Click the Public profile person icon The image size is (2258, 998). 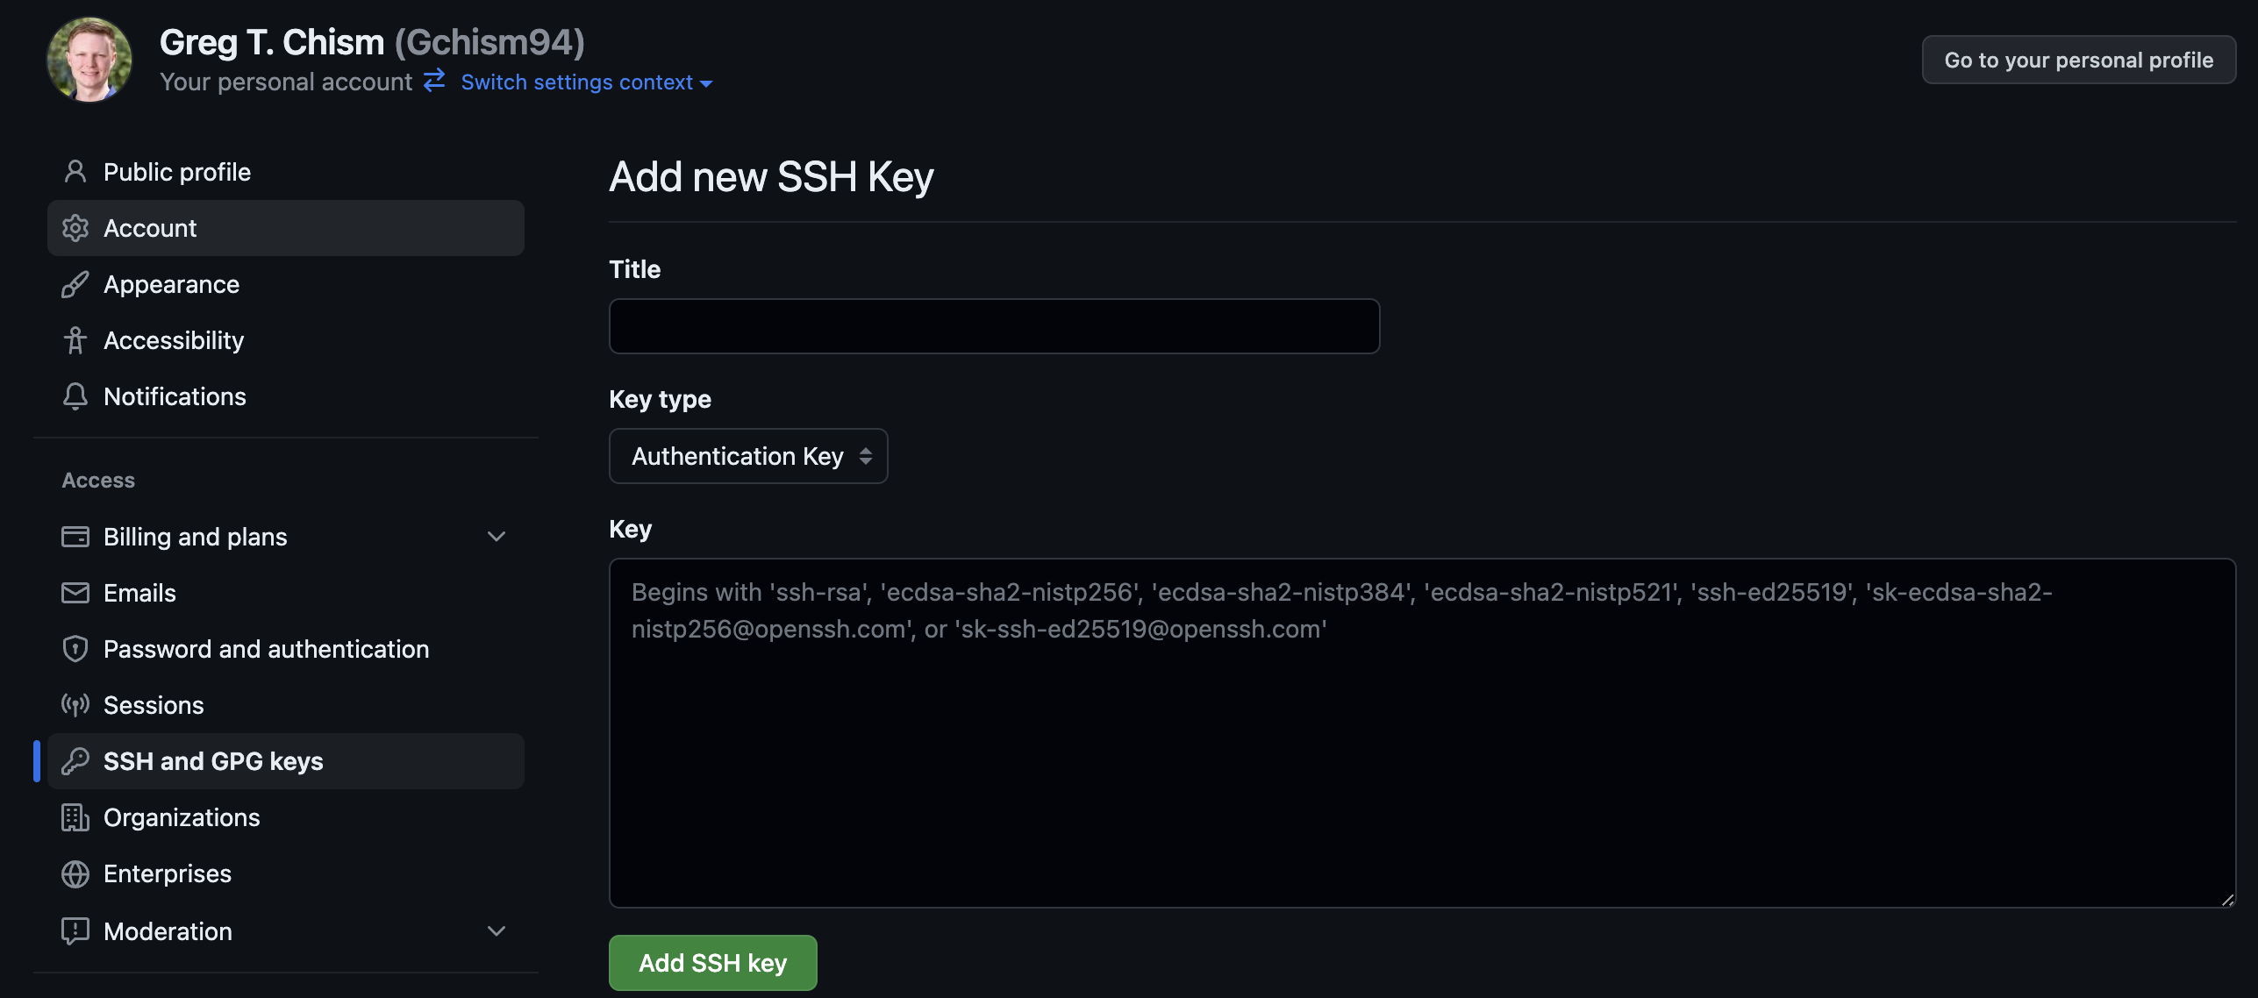pyautogui.click(x=75, y=172)
